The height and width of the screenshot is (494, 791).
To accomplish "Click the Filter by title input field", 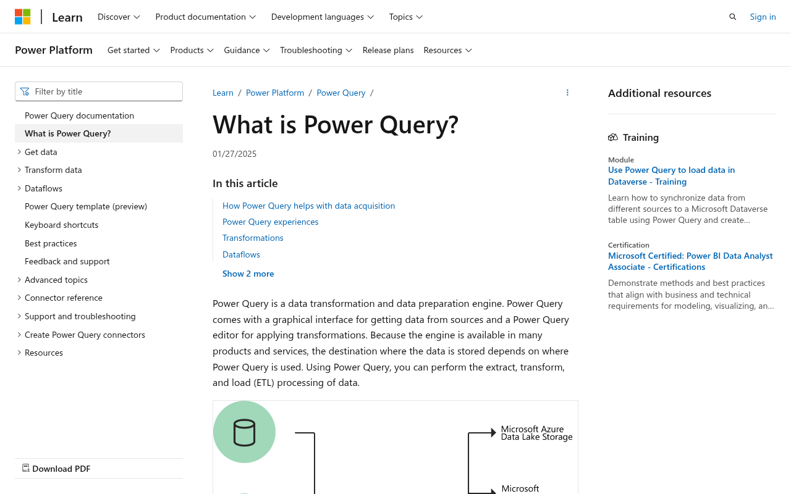I will point(105,91).
